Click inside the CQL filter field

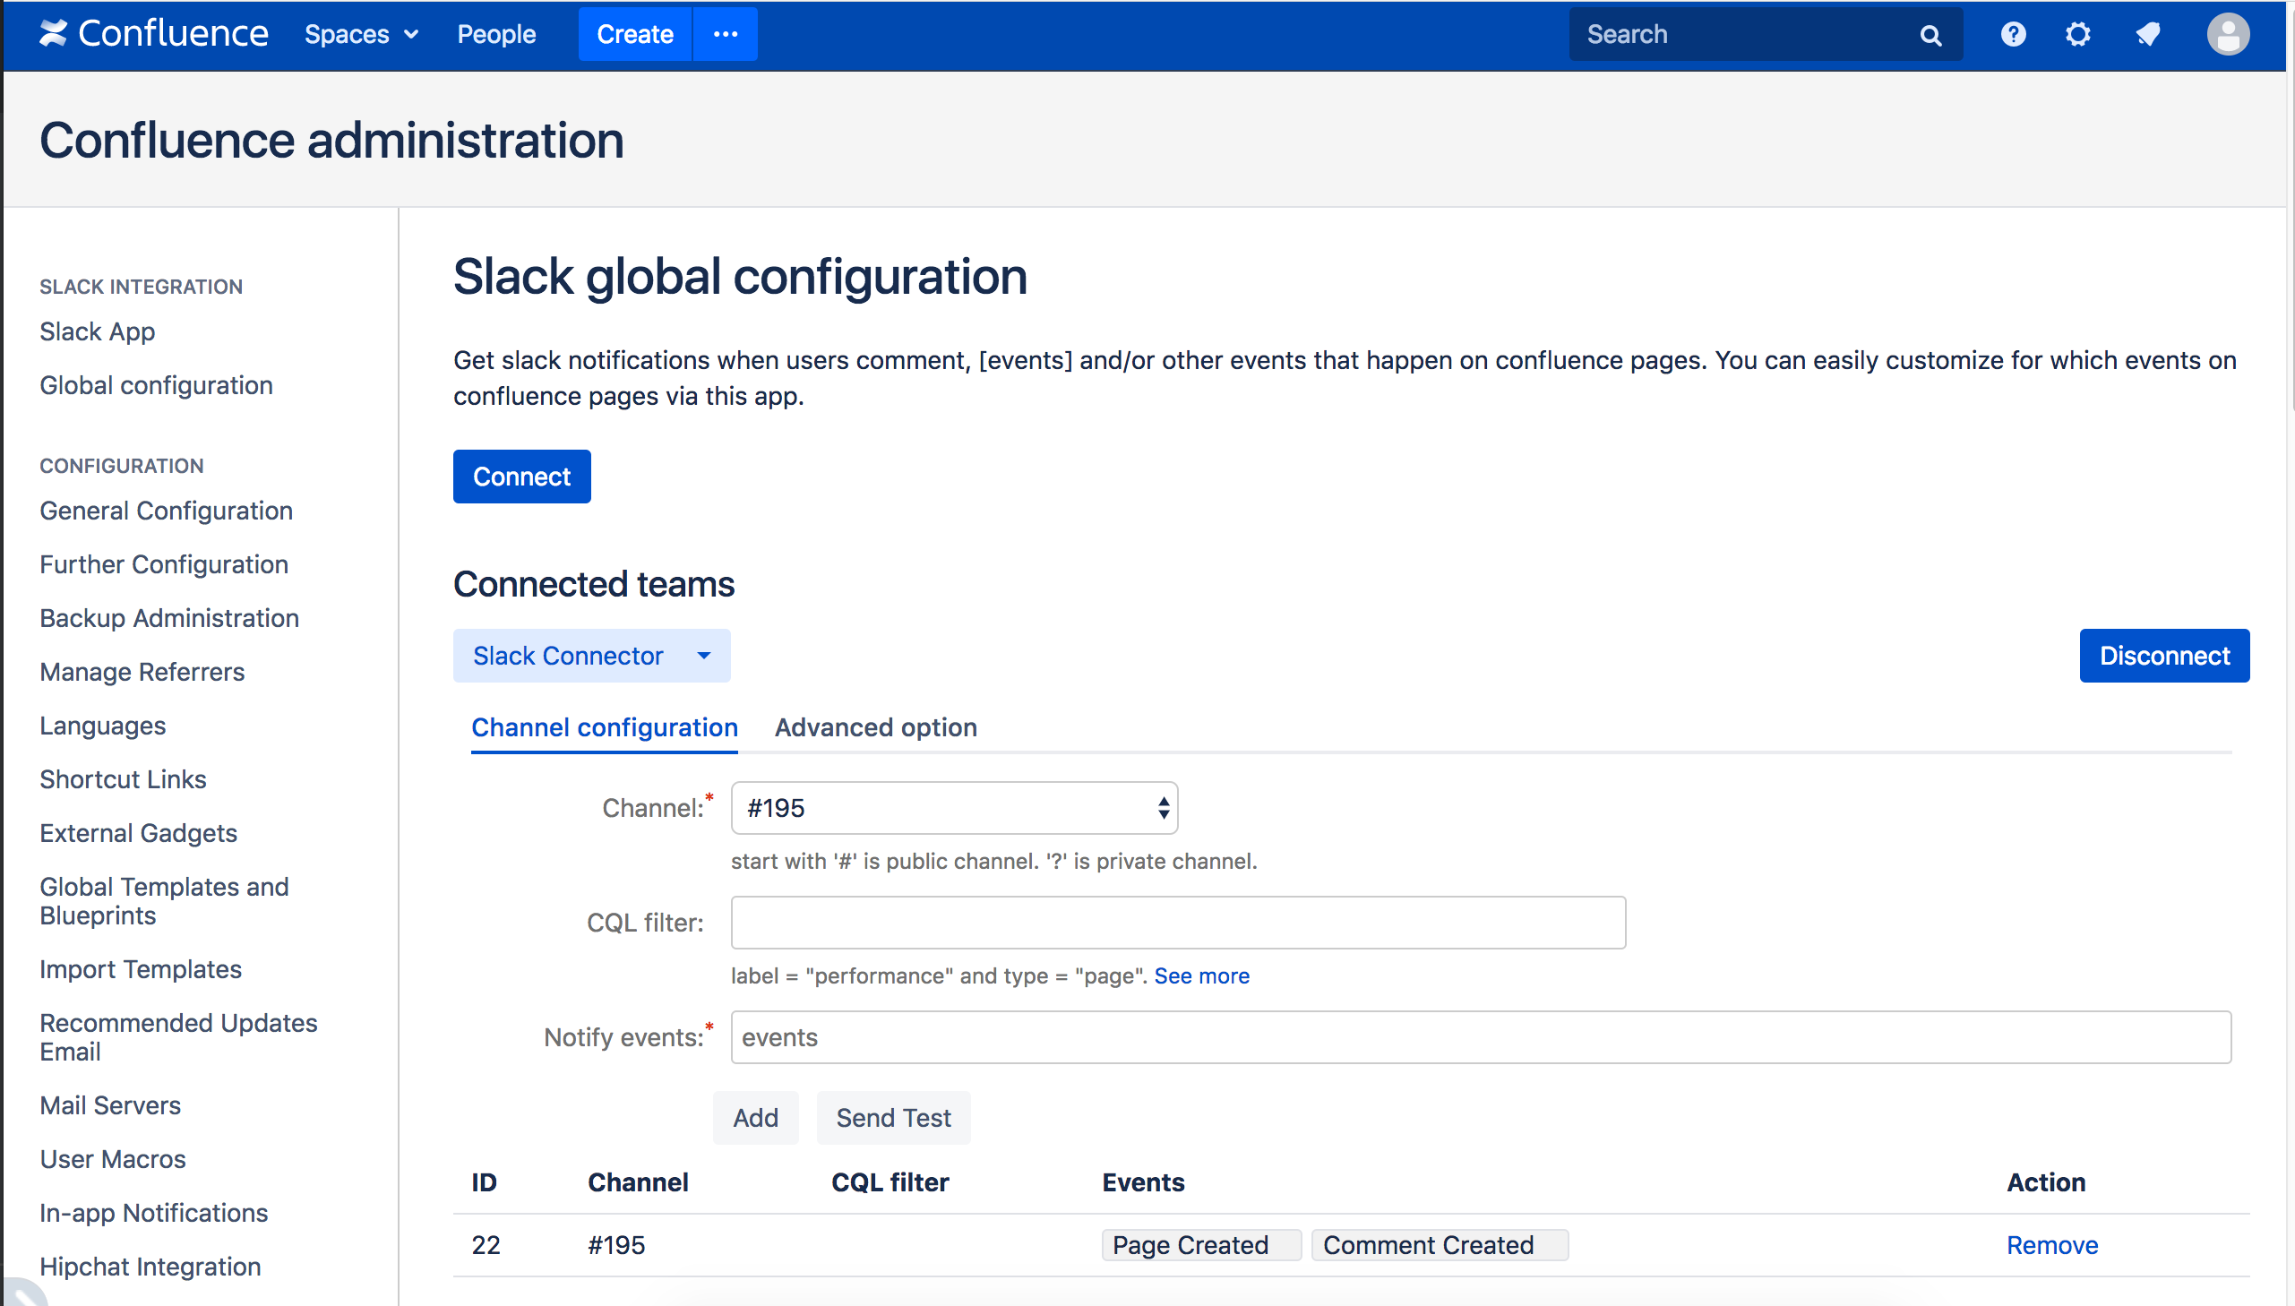1177,922
